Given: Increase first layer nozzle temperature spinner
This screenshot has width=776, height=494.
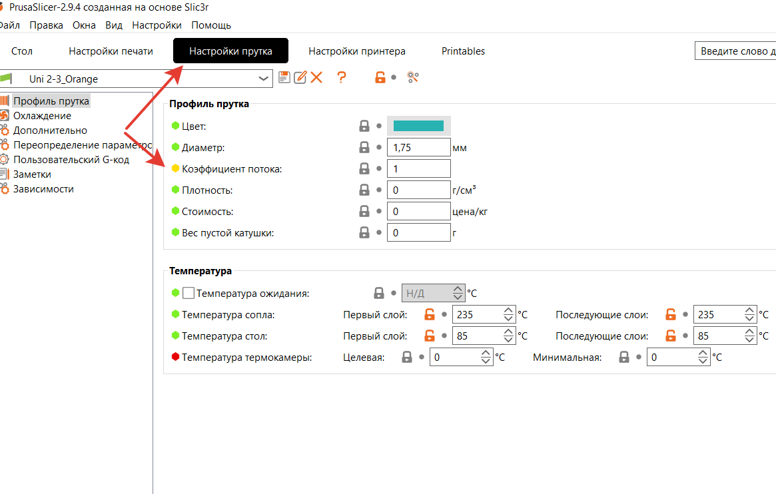Looking at the screenshot, I should click(x=509, y=311).
